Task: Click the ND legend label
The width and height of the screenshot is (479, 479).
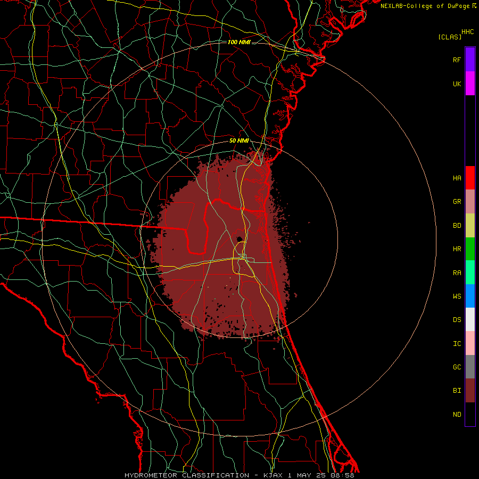Action: click(x=457, y=414)
